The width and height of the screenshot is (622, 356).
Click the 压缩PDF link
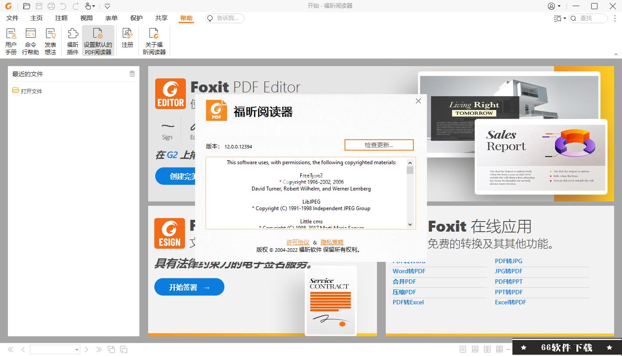click(404, 292)
